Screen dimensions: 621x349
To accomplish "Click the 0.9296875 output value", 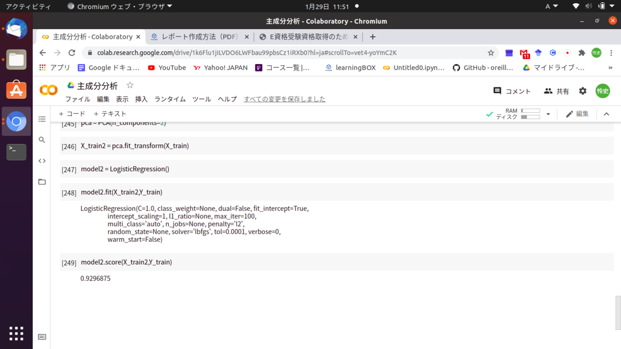I will (x=95, y=278).
